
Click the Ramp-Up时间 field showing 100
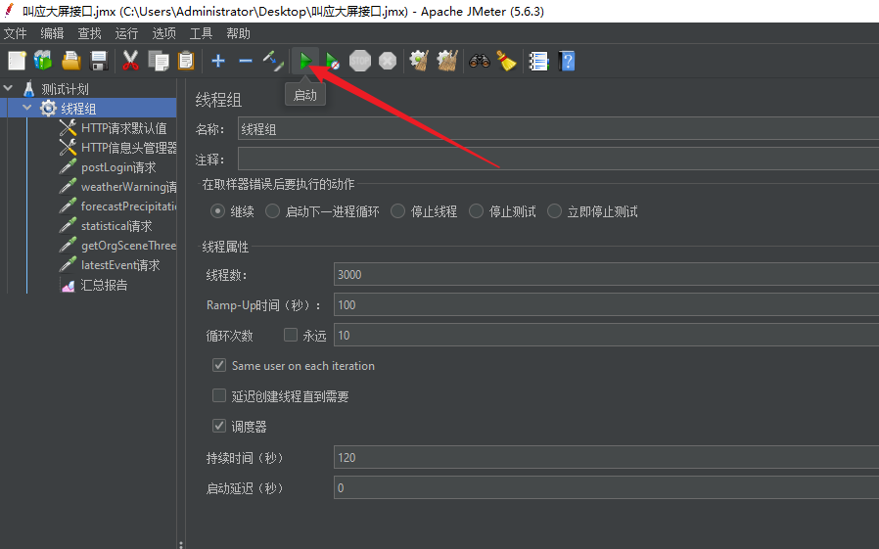coord(607,304)
